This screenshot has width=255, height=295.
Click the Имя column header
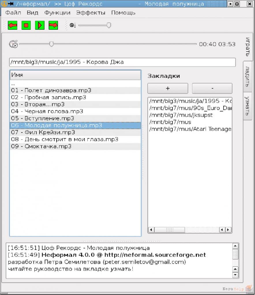75,75
